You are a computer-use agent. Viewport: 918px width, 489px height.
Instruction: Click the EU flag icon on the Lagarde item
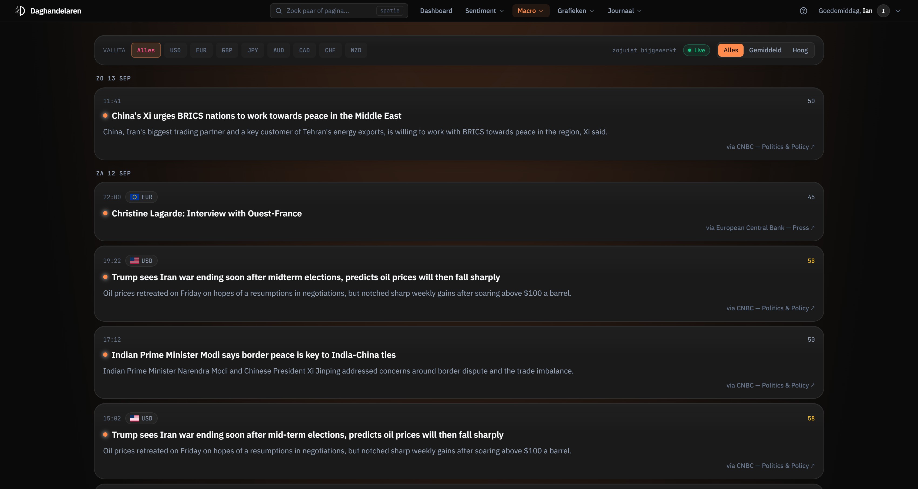point(134,197)
